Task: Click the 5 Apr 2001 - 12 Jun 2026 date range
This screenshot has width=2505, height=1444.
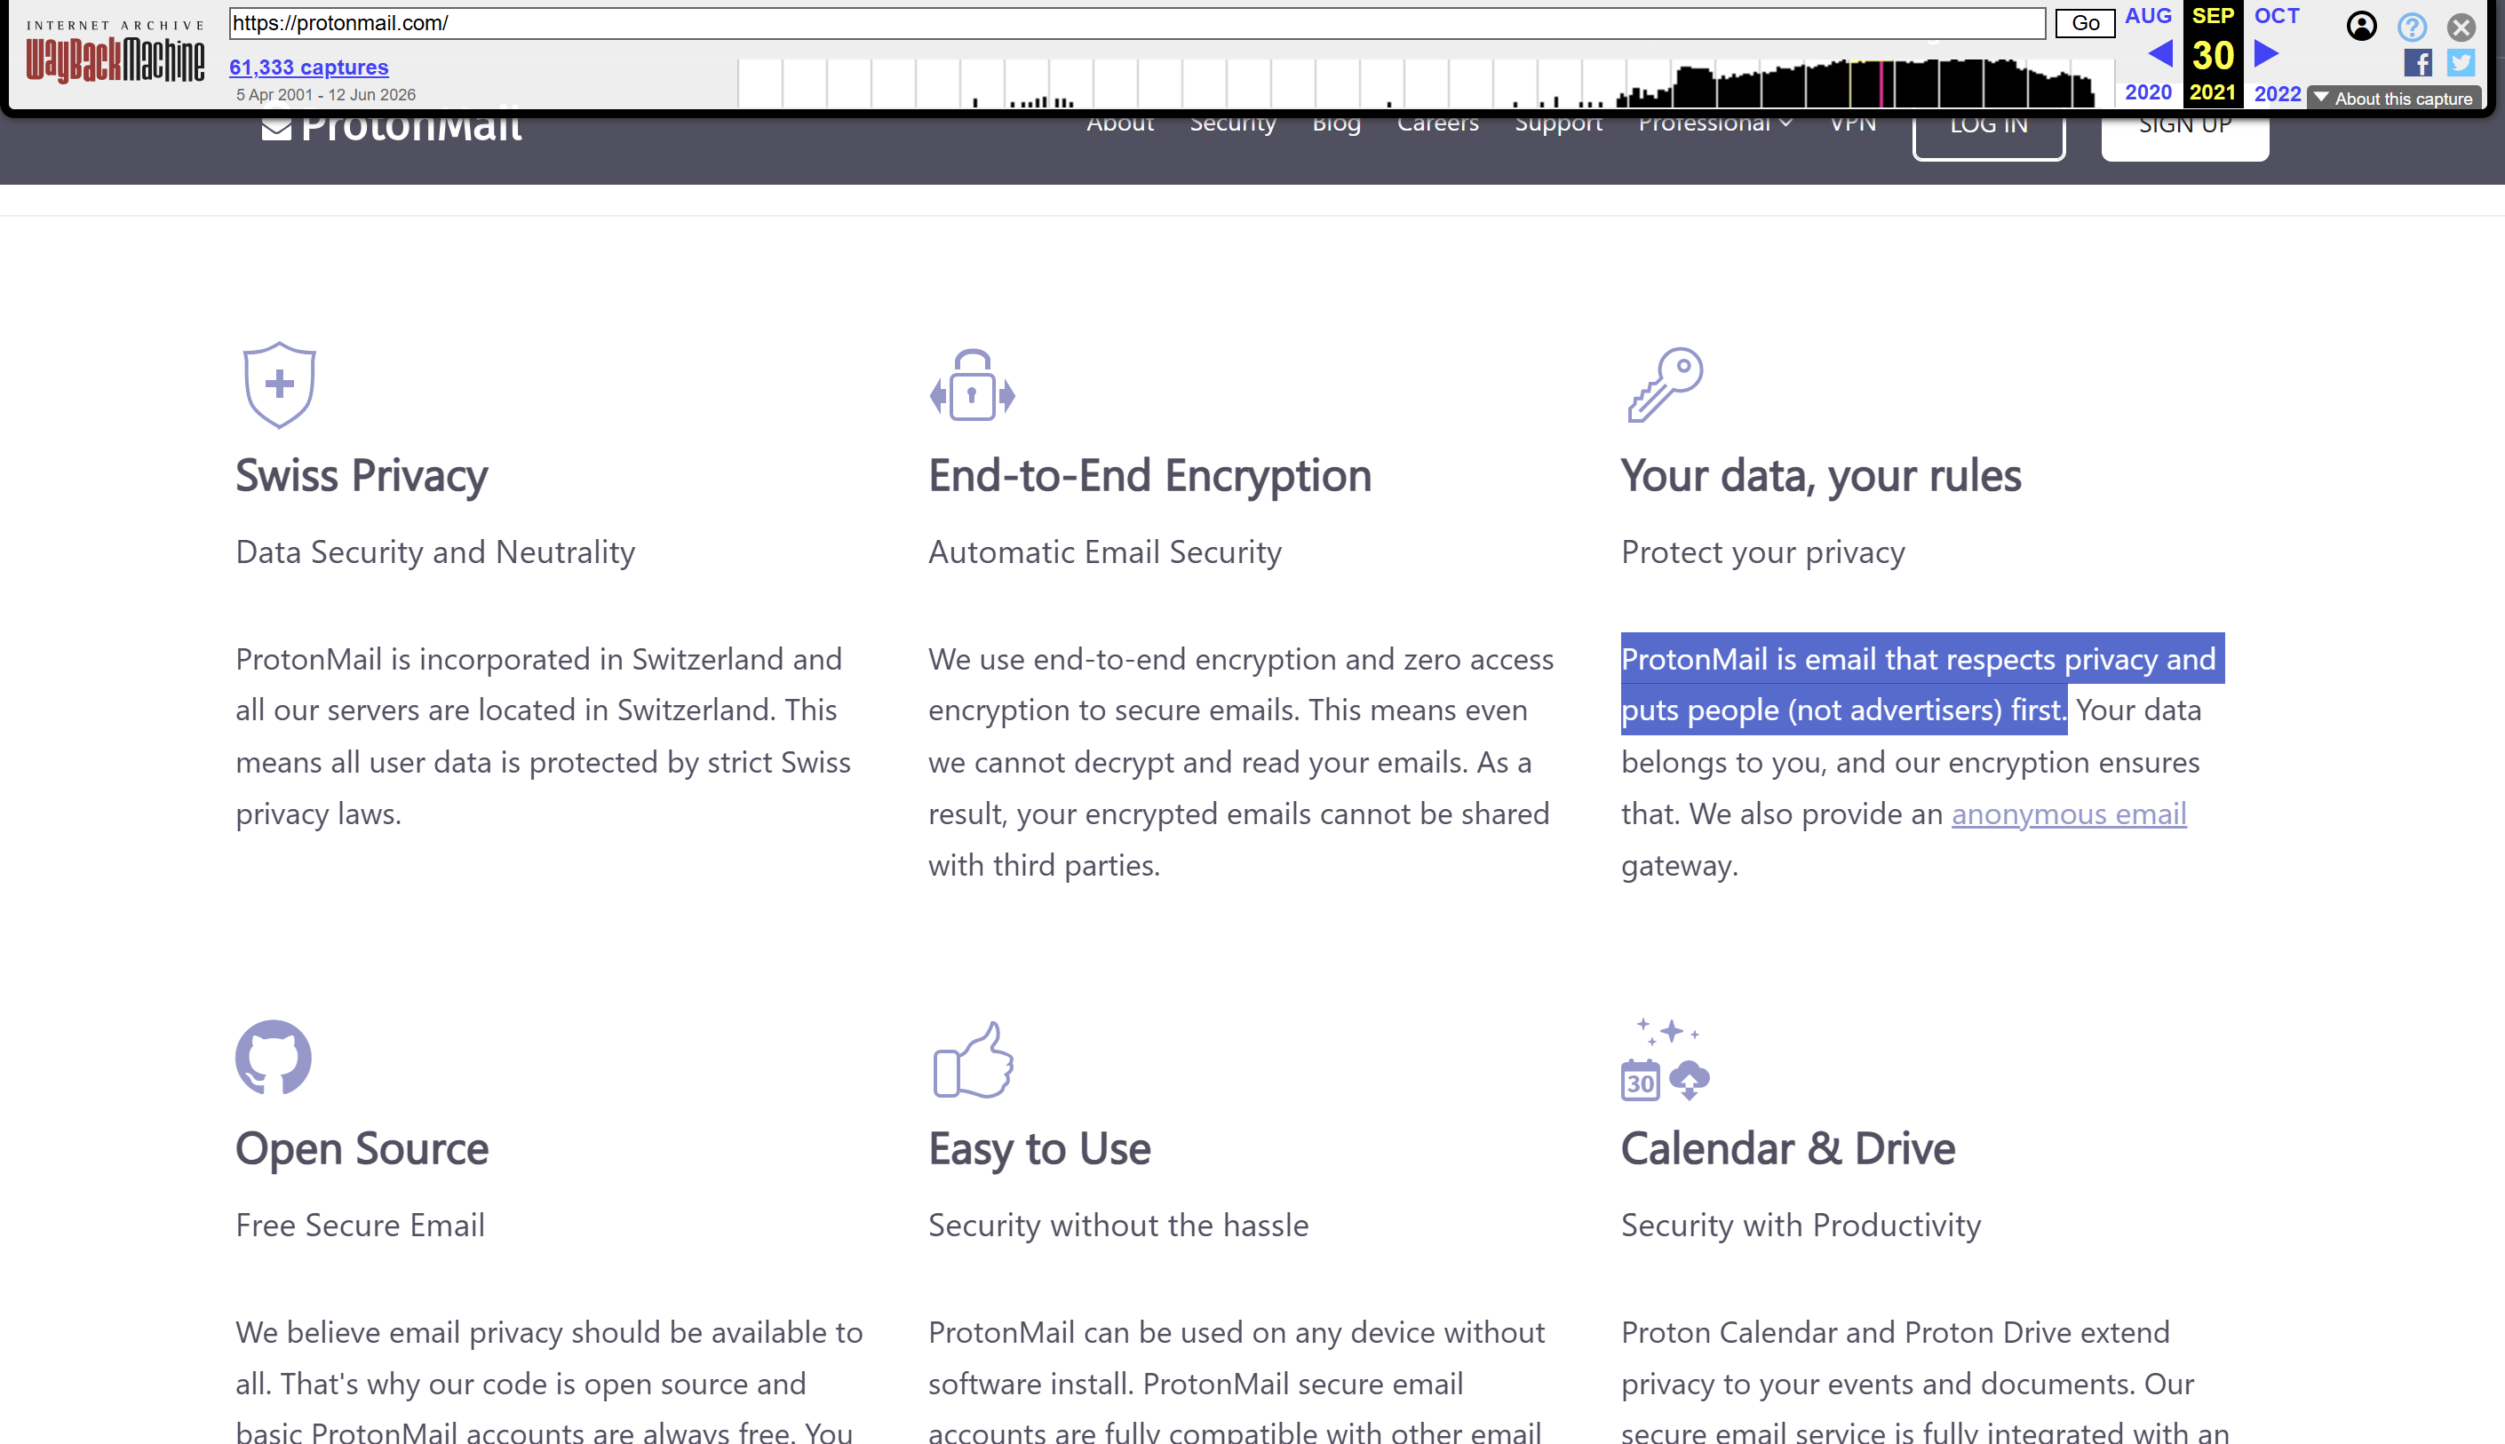Action: pos(326,94)
